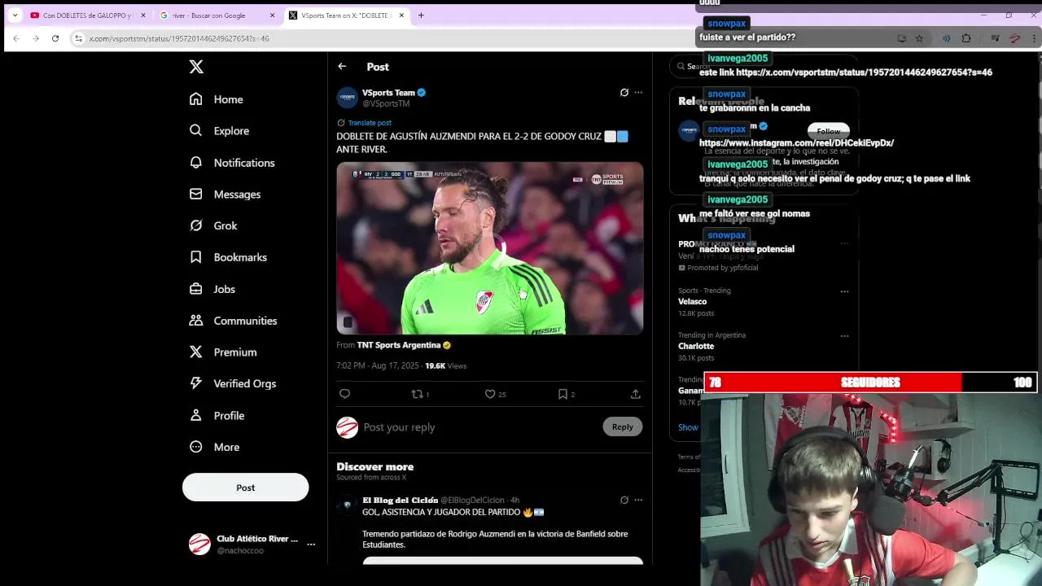Close the river Google search tab

click(x=273, y=15)
